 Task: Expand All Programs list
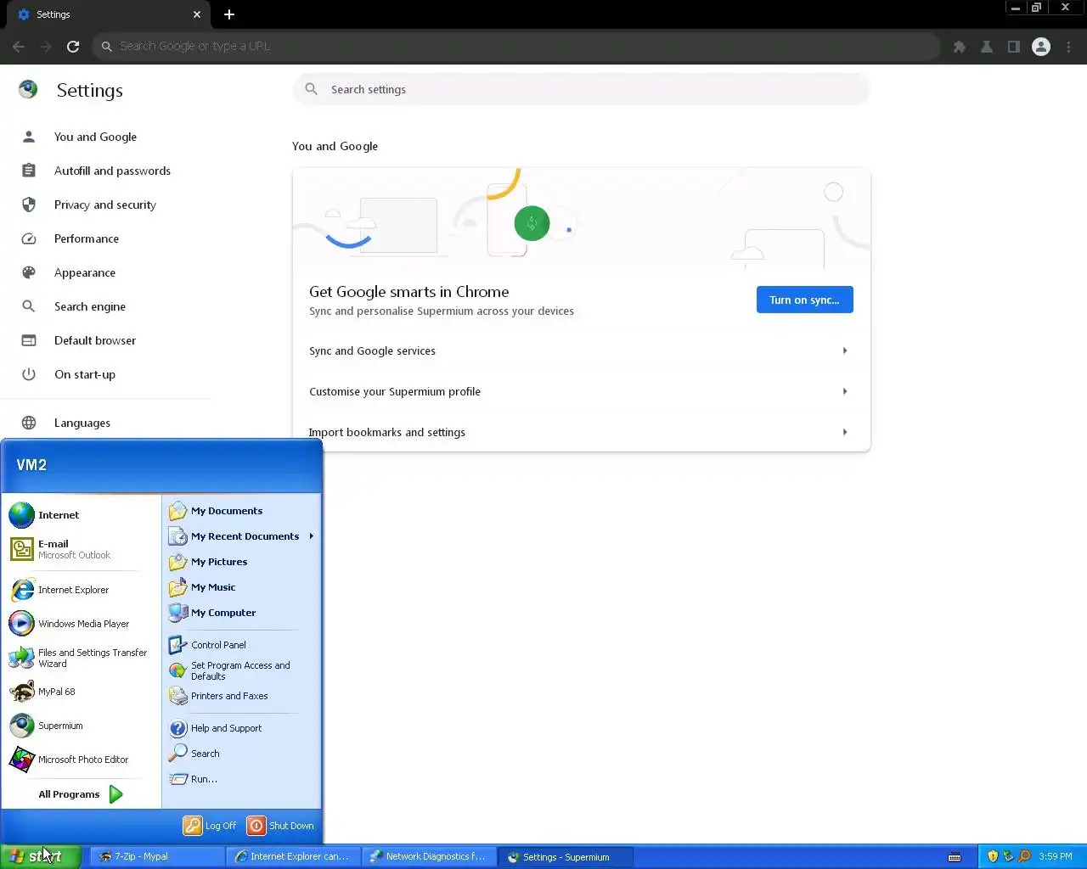(82, 794)
